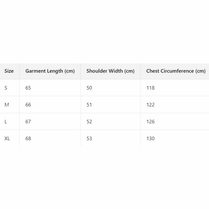Click the L size cell

[x=6, y=122]
